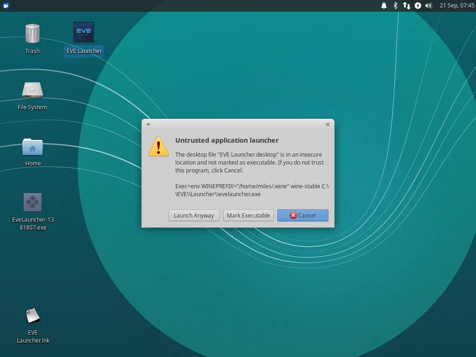The width and height of the screenshot is (476, 357).
Task: Click the 'EveLauncher-1381807.exe' file name label
Action: pyautogui.click(x=33, y=224)
